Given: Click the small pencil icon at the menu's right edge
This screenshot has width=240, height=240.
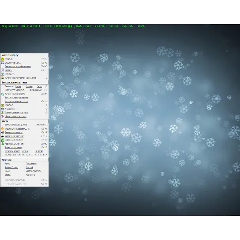Looking at the screenshot, I should click(x=46, y=86).
